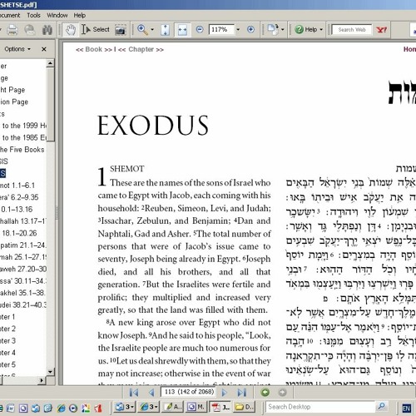The image size is (416, 416).
Task: Open the bookmarks Options dropdown
Action: (x=17, y=49)
